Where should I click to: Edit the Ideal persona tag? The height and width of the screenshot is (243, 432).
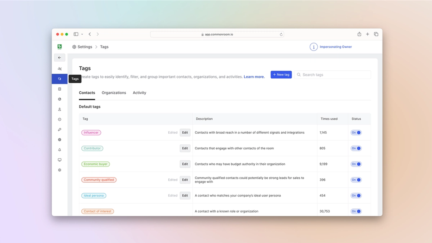(185, 196)
